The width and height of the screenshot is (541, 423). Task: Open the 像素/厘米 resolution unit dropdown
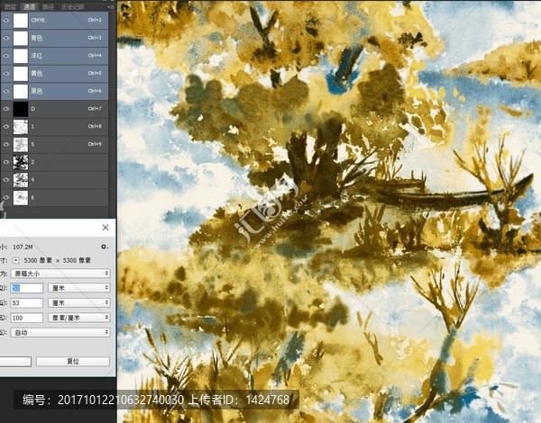point(79,318)
